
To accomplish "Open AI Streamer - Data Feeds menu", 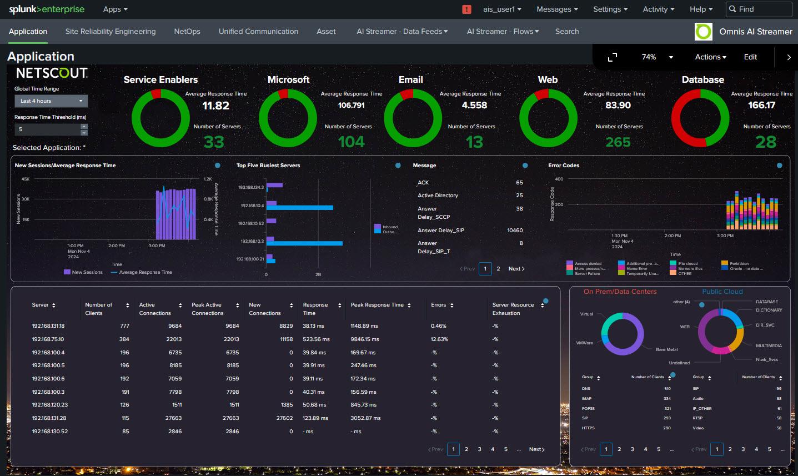I will click(402, 32).
